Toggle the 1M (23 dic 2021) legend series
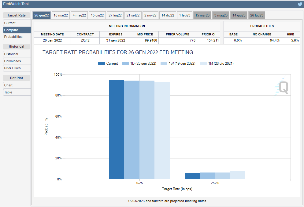Viewport: 304px width, 207px height. click(x=217, y=64)
